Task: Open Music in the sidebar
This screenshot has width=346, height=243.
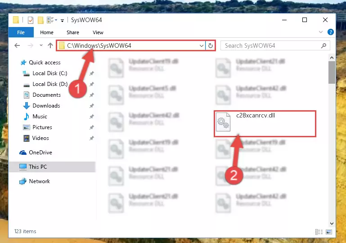Action: (x=40, y=117)
